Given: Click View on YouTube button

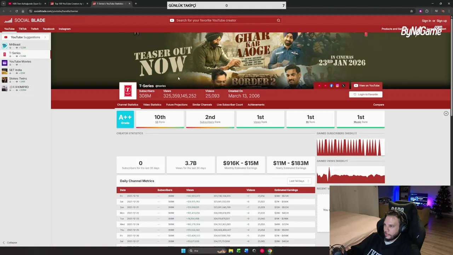Looking at the screenshot, I should (x=367, y=85).
